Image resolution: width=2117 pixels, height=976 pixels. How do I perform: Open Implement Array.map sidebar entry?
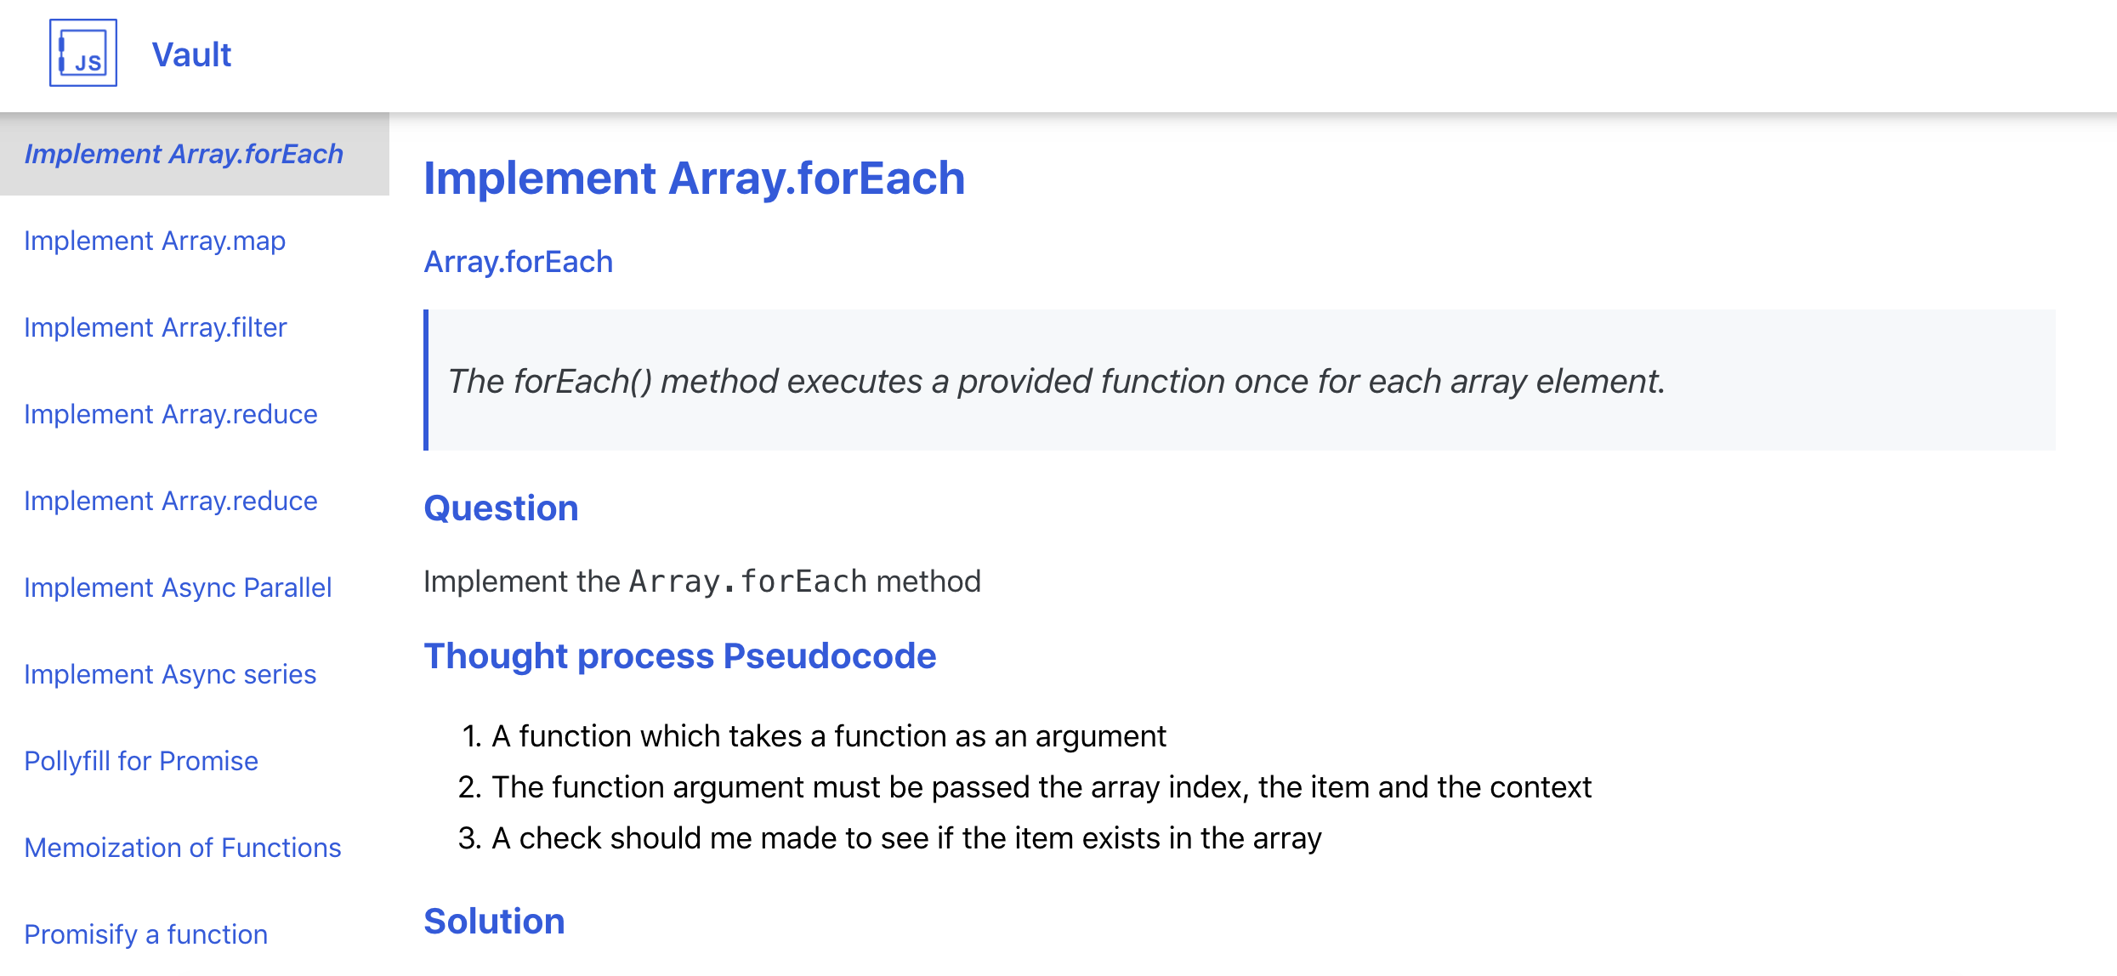coord(156,241)
